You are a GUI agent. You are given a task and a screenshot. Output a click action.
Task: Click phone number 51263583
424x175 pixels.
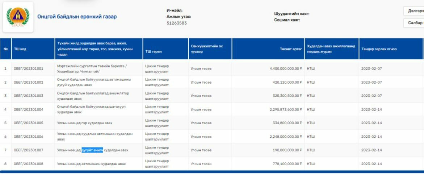click(177, 23)
